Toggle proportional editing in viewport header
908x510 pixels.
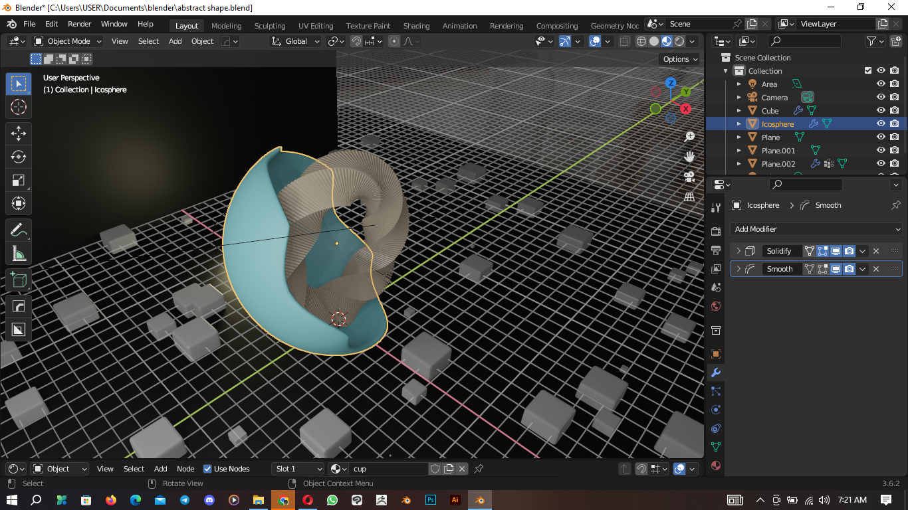tap(394, 41)
